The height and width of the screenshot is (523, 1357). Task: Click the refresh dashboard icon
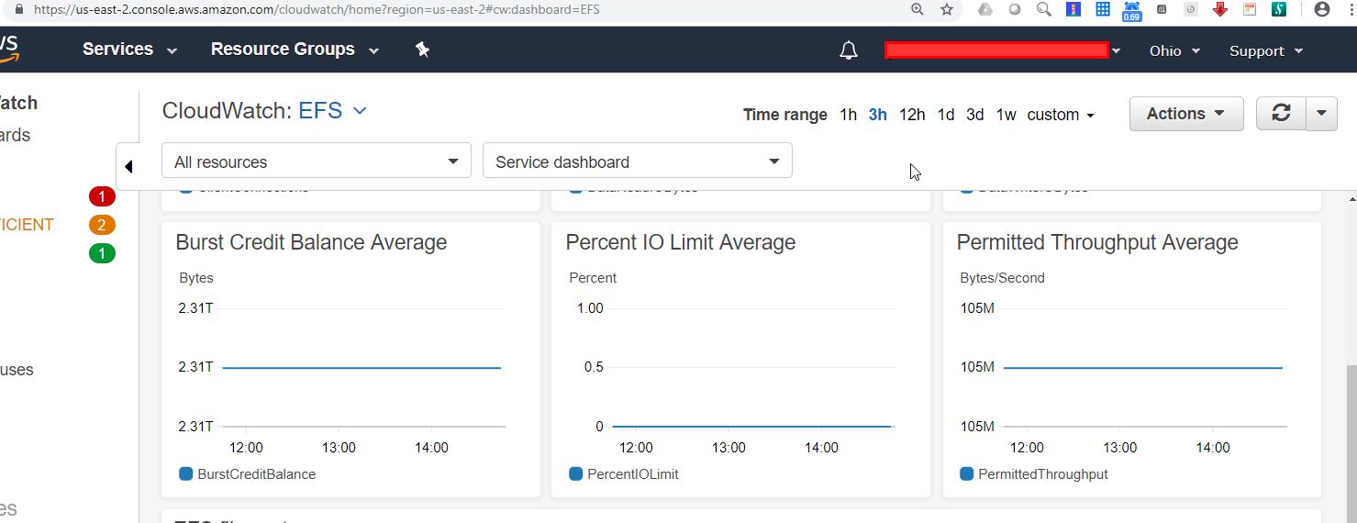[1281, 114]
